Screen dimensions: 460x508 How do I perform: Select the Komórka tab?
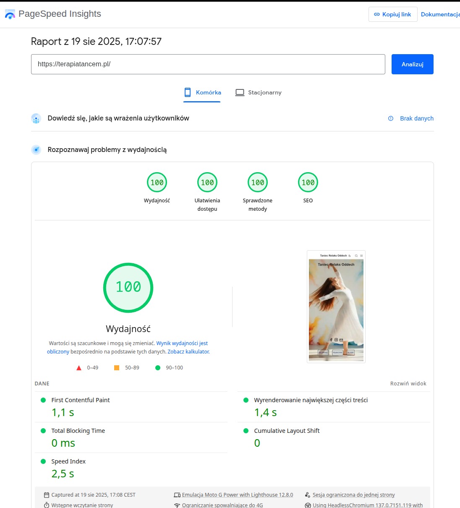click(202, 92)
